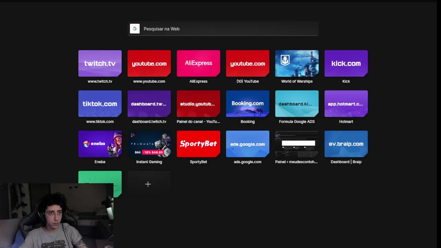Open the Eneba speed dial tile

tap(100, 144)
